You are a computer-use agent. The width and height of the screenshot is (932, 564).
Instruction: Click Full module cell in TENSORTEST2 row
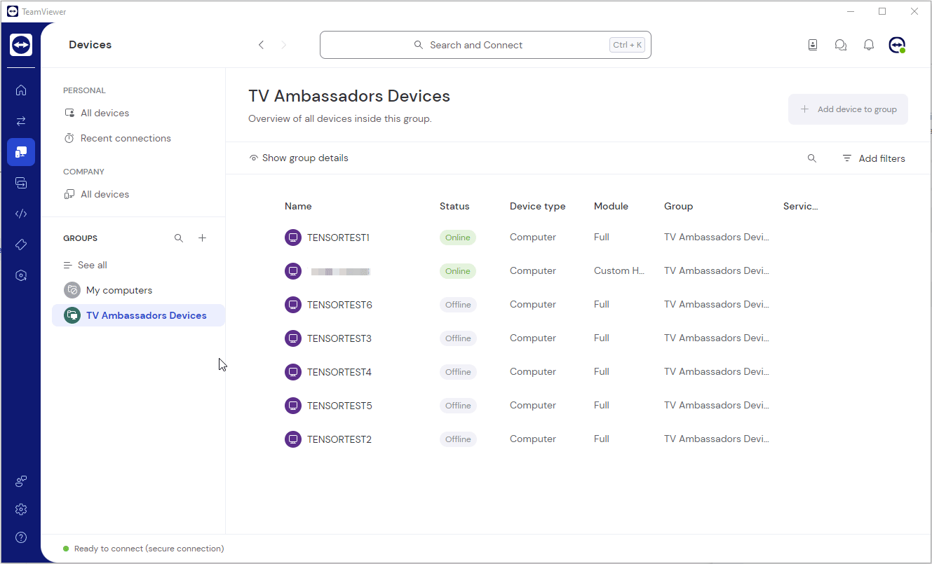(x=602, y=439)
